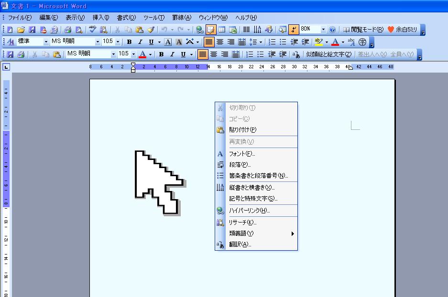This screenshot has width=448, height=297.
Task: Click the hourglass-shaped indent marker on ruler
Action: point(133,67)
